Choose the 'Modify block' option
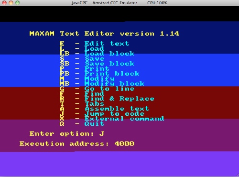Image resolution: width=239 pixels, height=177 pixels. pos(114,84)
